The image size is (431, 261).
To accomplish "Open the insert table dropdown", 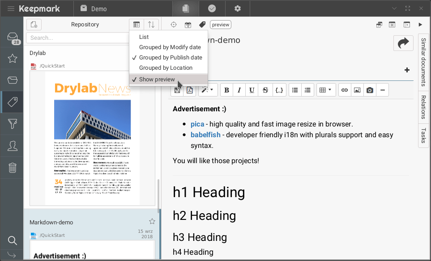I will click(326, 90).
